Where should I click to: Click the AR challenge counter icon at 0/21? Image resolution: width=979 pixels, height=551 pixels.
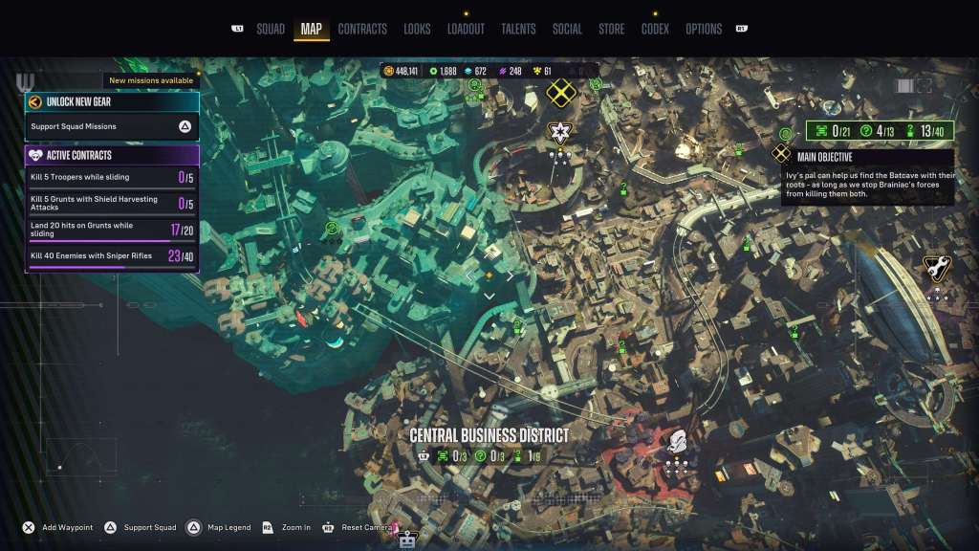821,131
